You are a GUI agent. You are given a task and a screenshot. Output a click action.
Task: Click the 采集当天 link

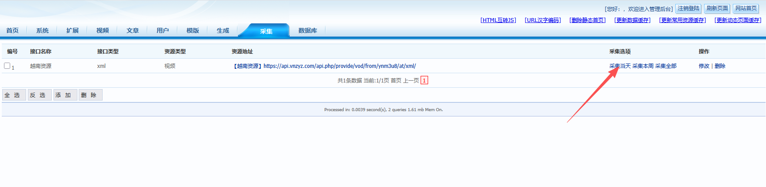click(x=620, y=66)
